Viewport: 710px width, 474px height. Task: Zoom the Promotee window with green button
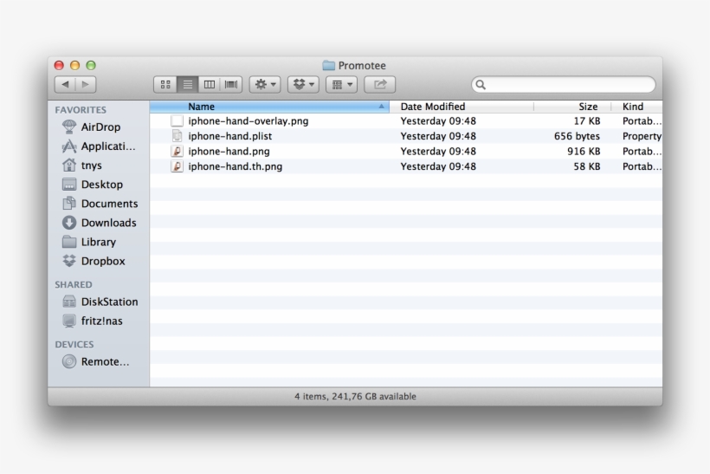tap(91, 65)
